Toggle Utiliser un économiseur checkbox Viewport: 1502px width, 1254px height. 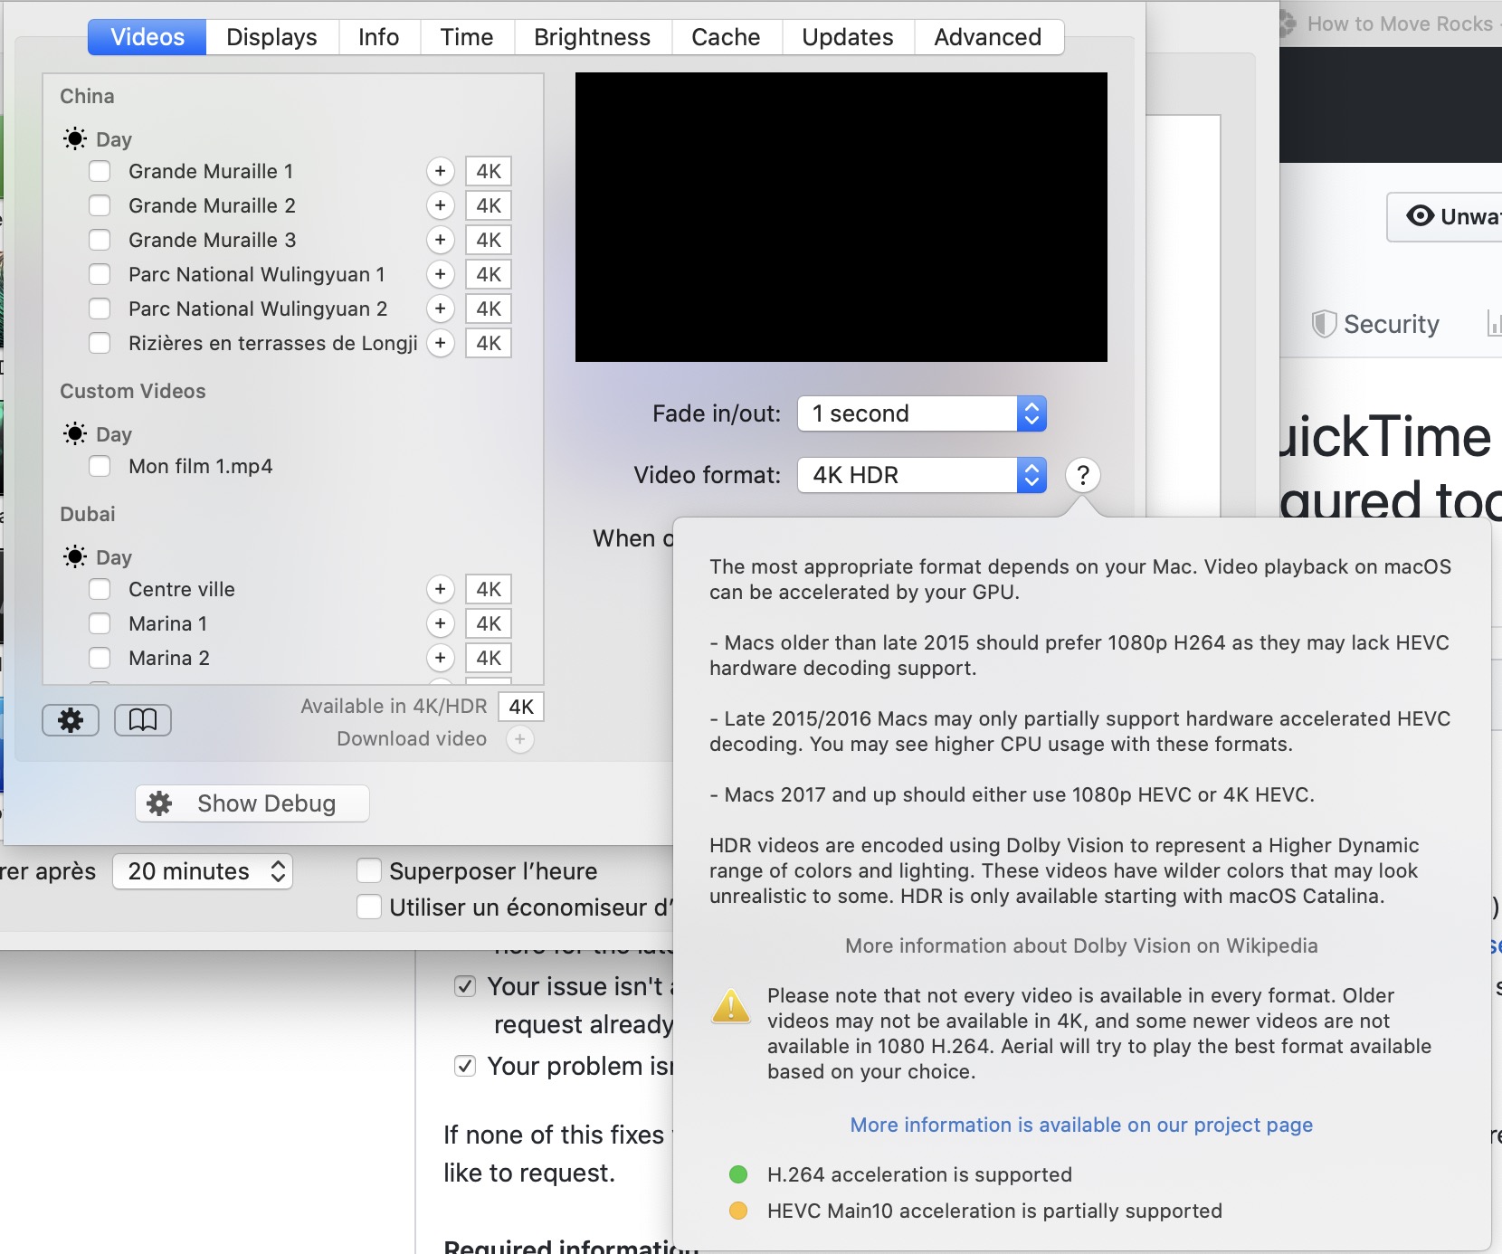coord(369,907)
